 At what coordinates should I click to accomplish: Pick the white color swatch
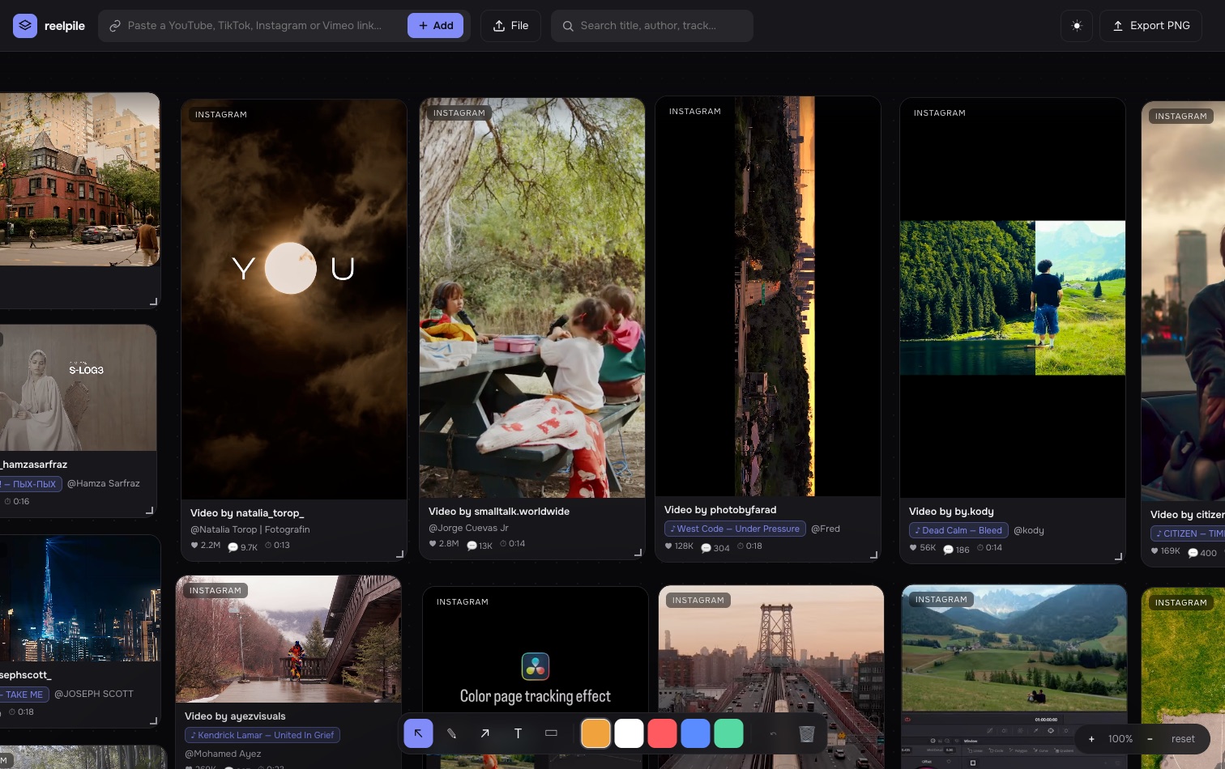[x=629, y=733]
